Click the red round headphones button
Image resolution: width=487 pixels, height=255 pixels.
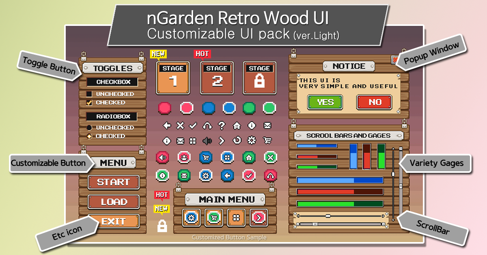point(271,175)
